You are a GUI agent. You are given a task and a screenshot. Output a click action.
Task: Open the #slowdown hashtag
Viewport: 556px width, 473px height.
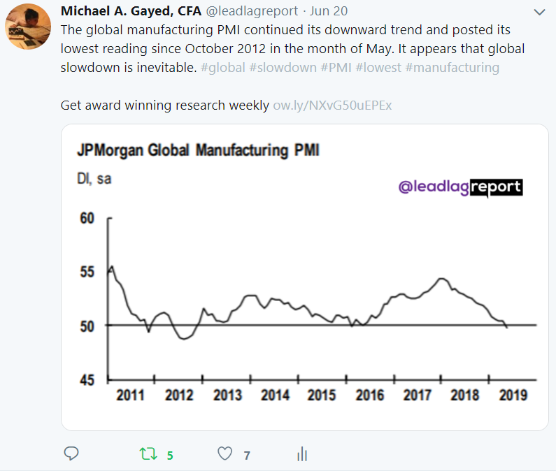point(279,68)
